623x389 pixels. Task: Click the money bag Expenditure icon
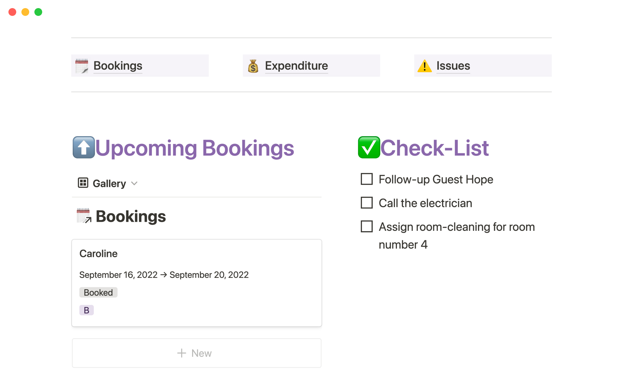253,66
